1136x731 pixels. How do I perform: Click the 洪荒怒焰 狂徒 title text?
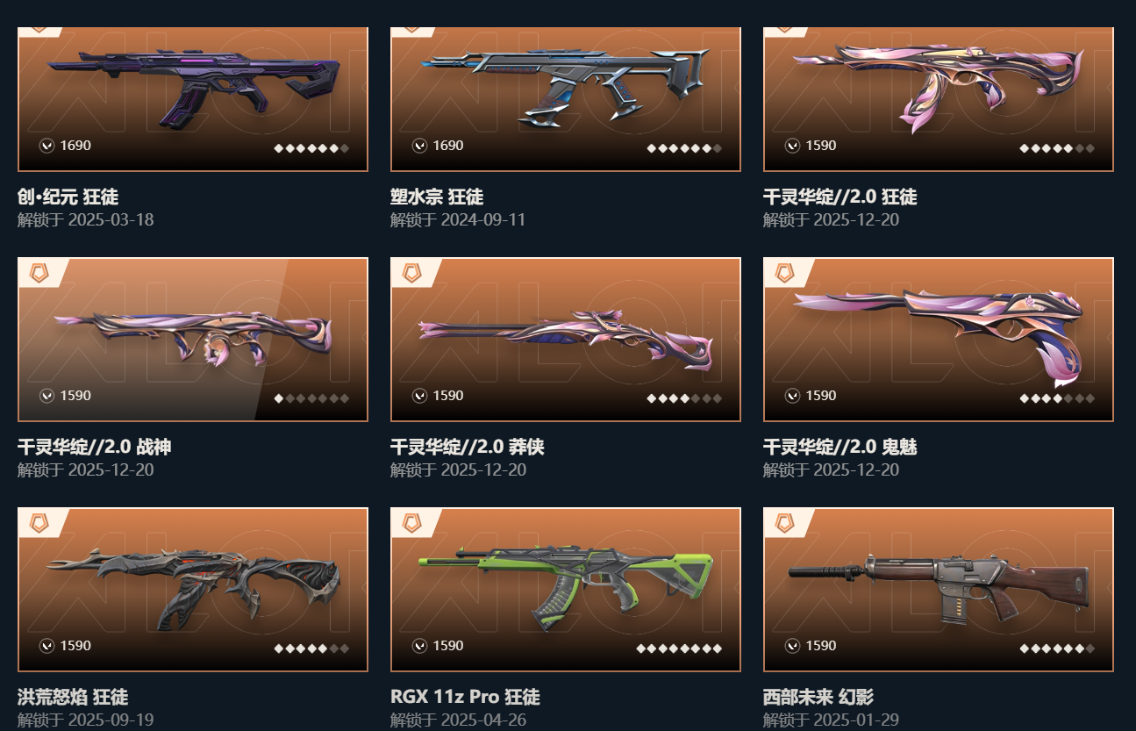(73, 697)
